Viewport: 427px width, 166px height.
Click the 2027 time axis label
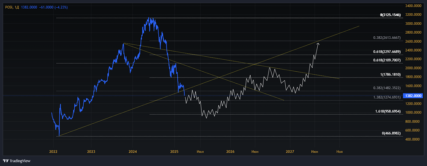(290, 151)
